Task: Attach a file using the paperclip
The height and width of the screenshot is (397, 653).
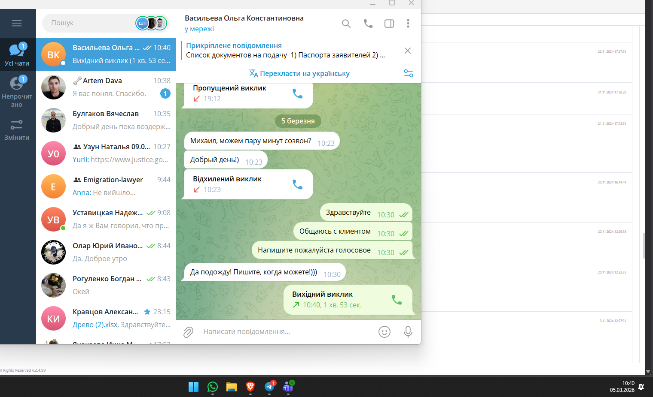Action: 188,332
